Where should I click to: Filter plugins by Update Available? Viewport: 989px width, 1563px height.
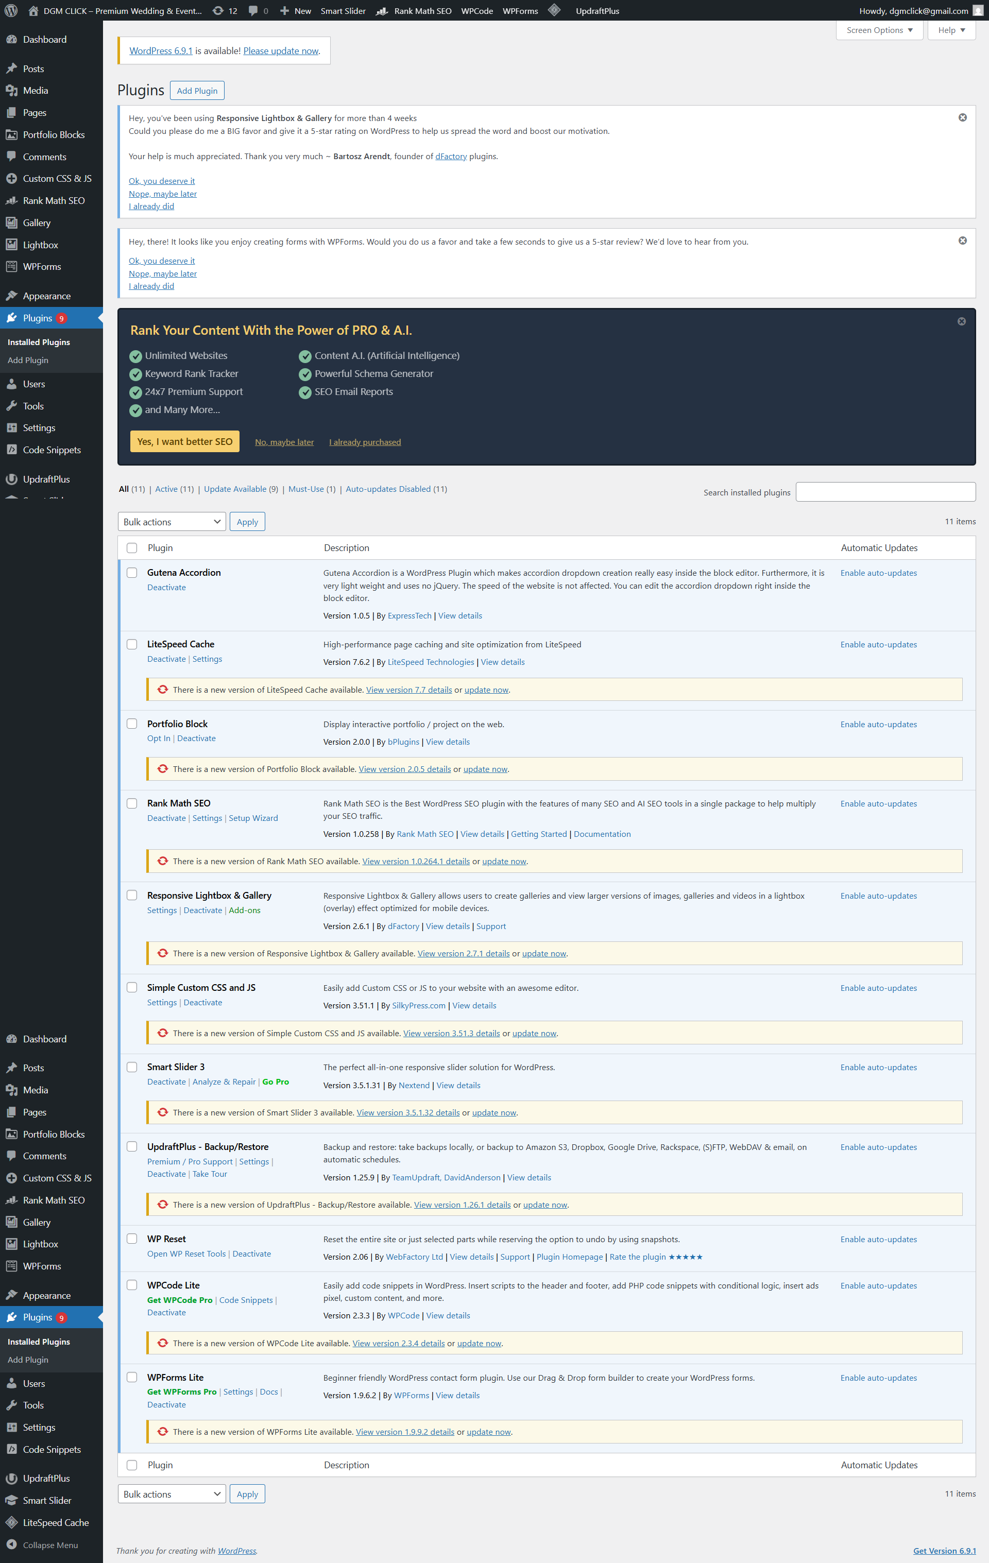(x=235, y=489)
